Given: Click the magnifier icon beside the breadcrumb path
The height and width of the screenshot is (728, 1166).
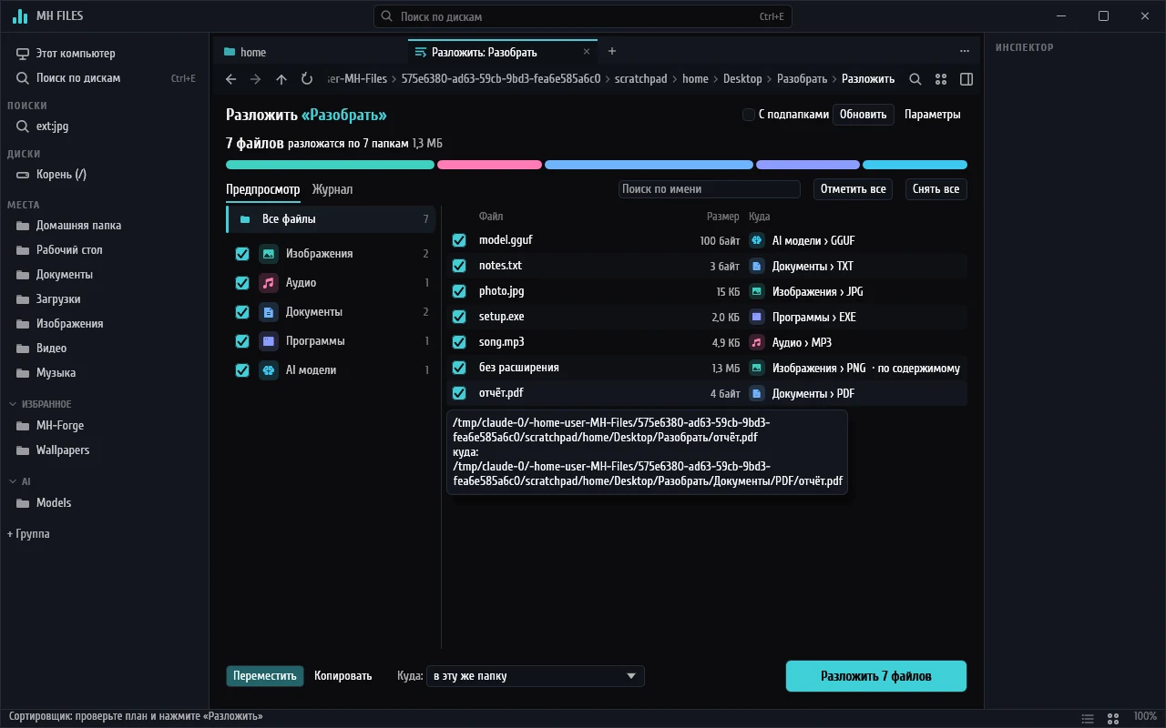Looking at the screenshot, I should (x=915, y=79).
